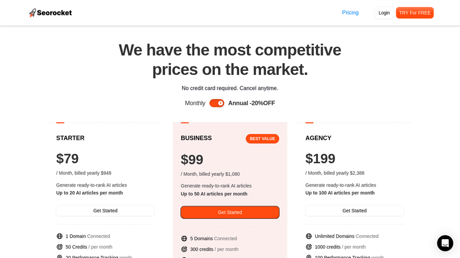460x258 pixels.
Task: Click the Seorocket brand name in header
Action: 54,13
